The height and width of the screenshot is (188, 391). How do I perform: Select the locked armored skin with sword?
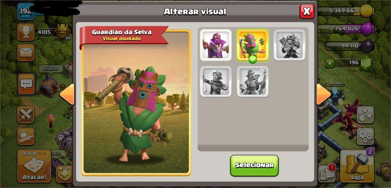click(252, 82)
